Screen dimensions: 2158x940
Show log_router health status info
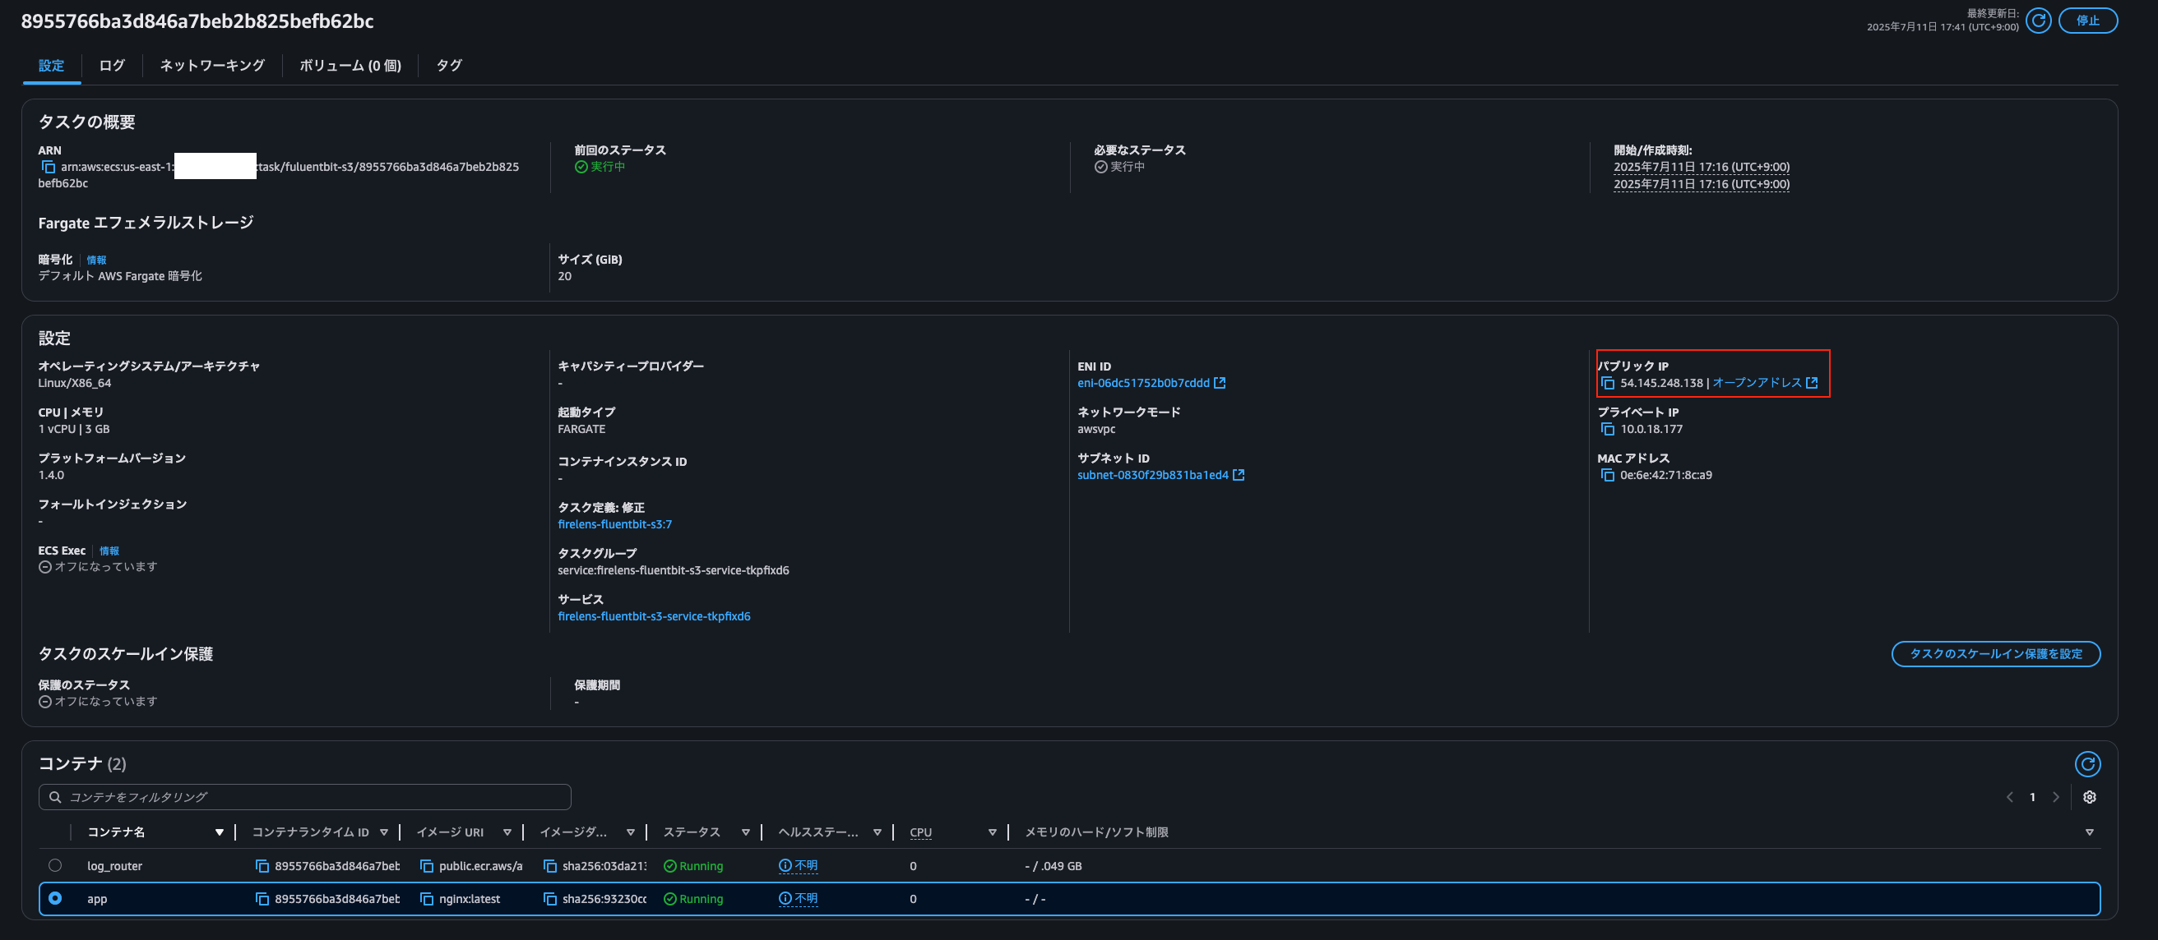pos(798,865)
